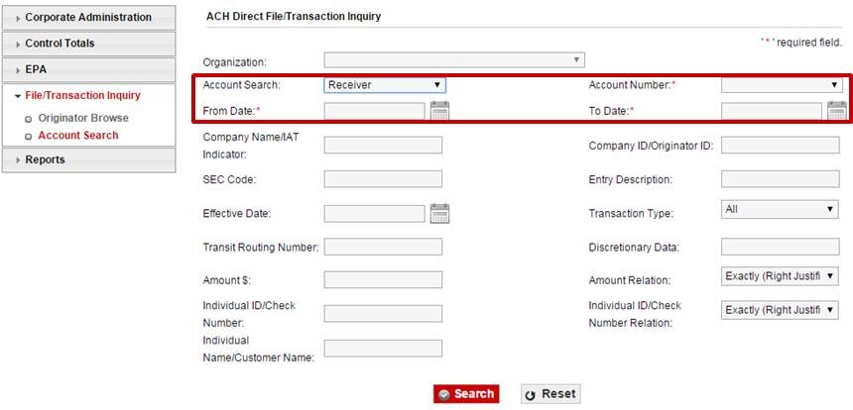Open Individual ID/Check Number Relation dropdown
The image size is (853, 410).
click(781, 311)
